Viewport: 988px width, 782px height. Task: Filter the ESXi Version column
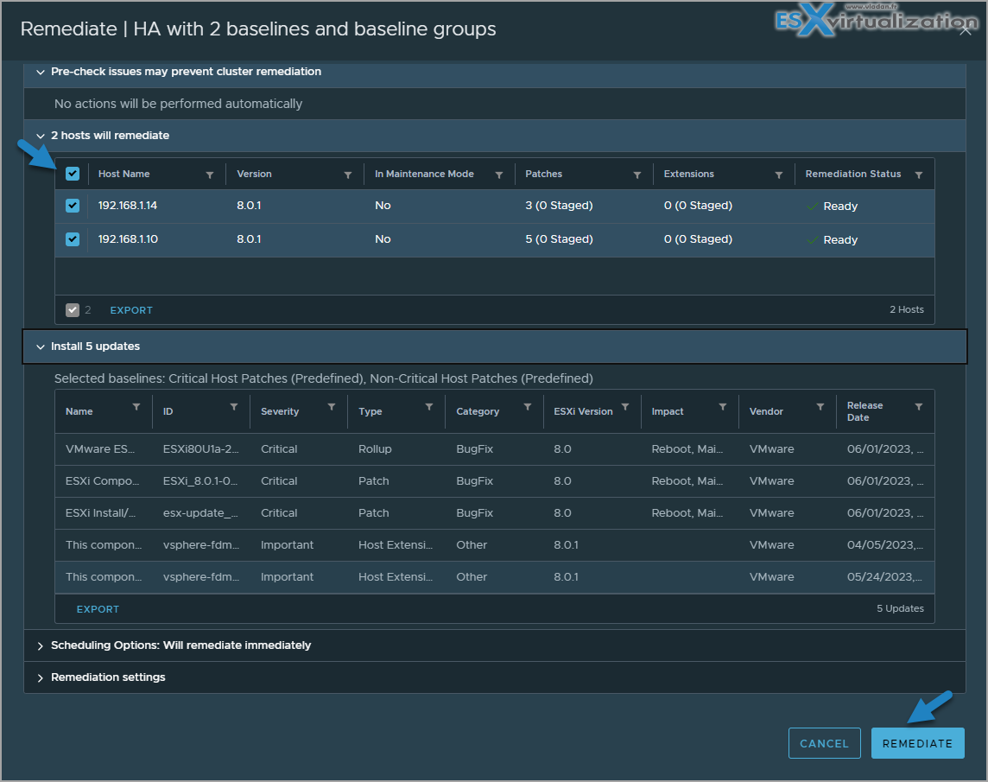coord(625,407)
